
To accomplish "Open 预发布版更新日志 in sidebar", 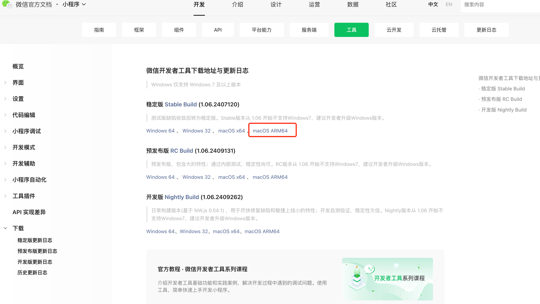I will pos(37,251).
